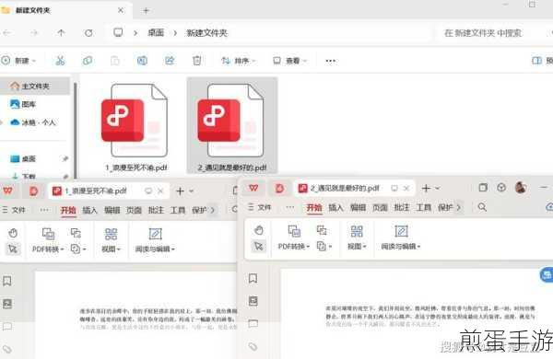The height and width of the screenshot is (359, 553).
Task: Select the arrow select tool in left WPS window
Action: (x=13, y=249)
